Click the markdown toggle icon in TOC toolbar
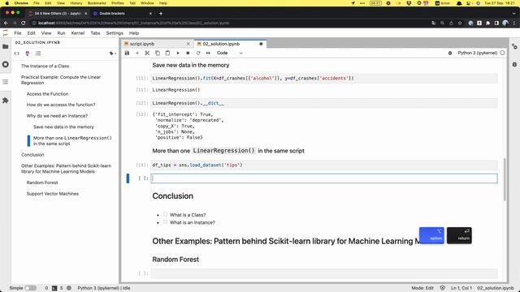The width and height of the screenshot is (520, 292). pyautogui.click(x=27, y=54)
